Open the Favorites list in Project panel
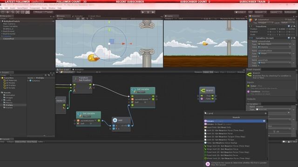The height and width of the screenshot is (167, 298). (x=8, y=78)
